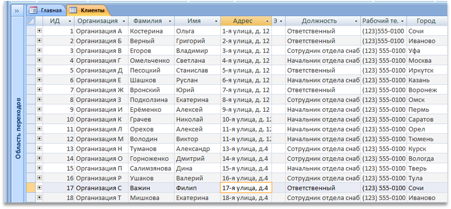Open the Должность column filter dropdown
The width and height of the screenshot is (451, 209).
(356, 21)
